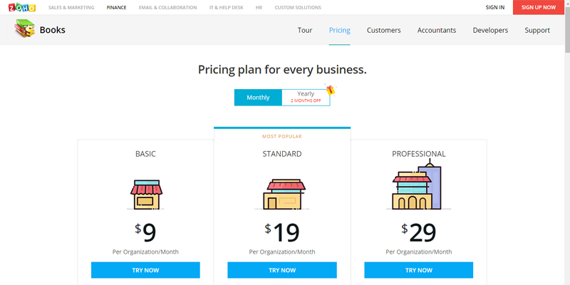570x285 pixels.
Task: Click the Zoho Books product logo
Action: coord(25,28)
